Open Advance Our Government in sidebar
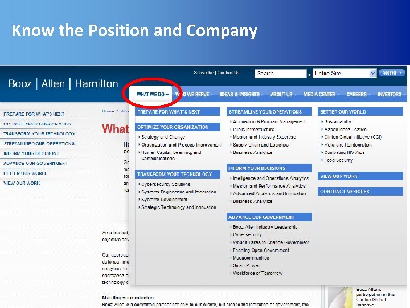 [x=35, y=163]
